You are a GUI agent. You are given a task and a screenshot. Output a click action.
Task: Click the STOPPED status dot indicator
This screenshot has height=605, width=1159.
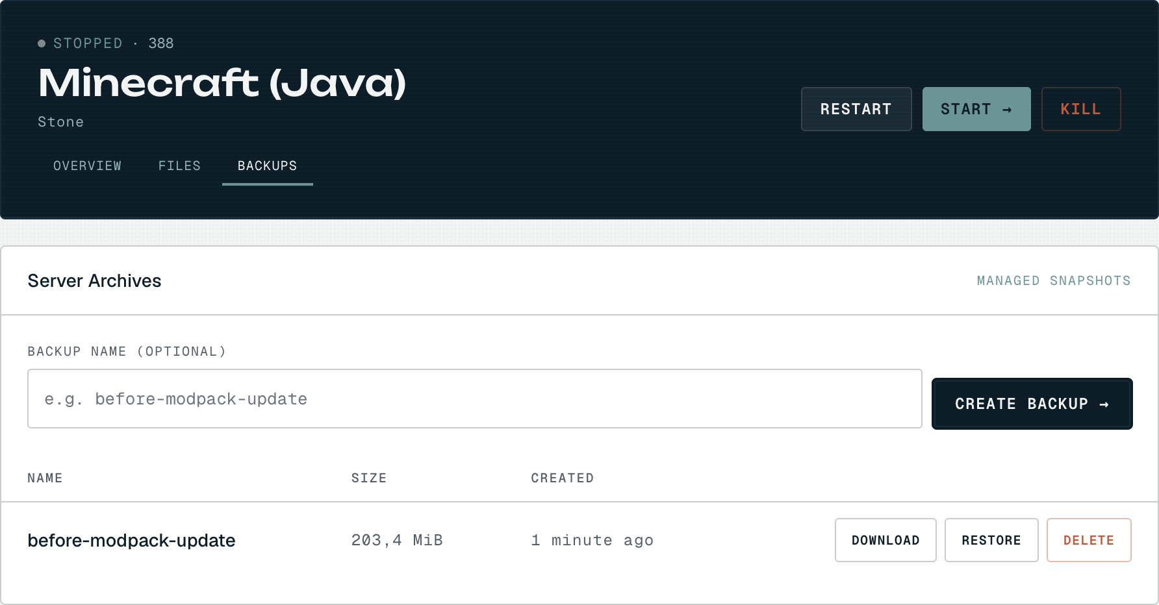[42, 43]
